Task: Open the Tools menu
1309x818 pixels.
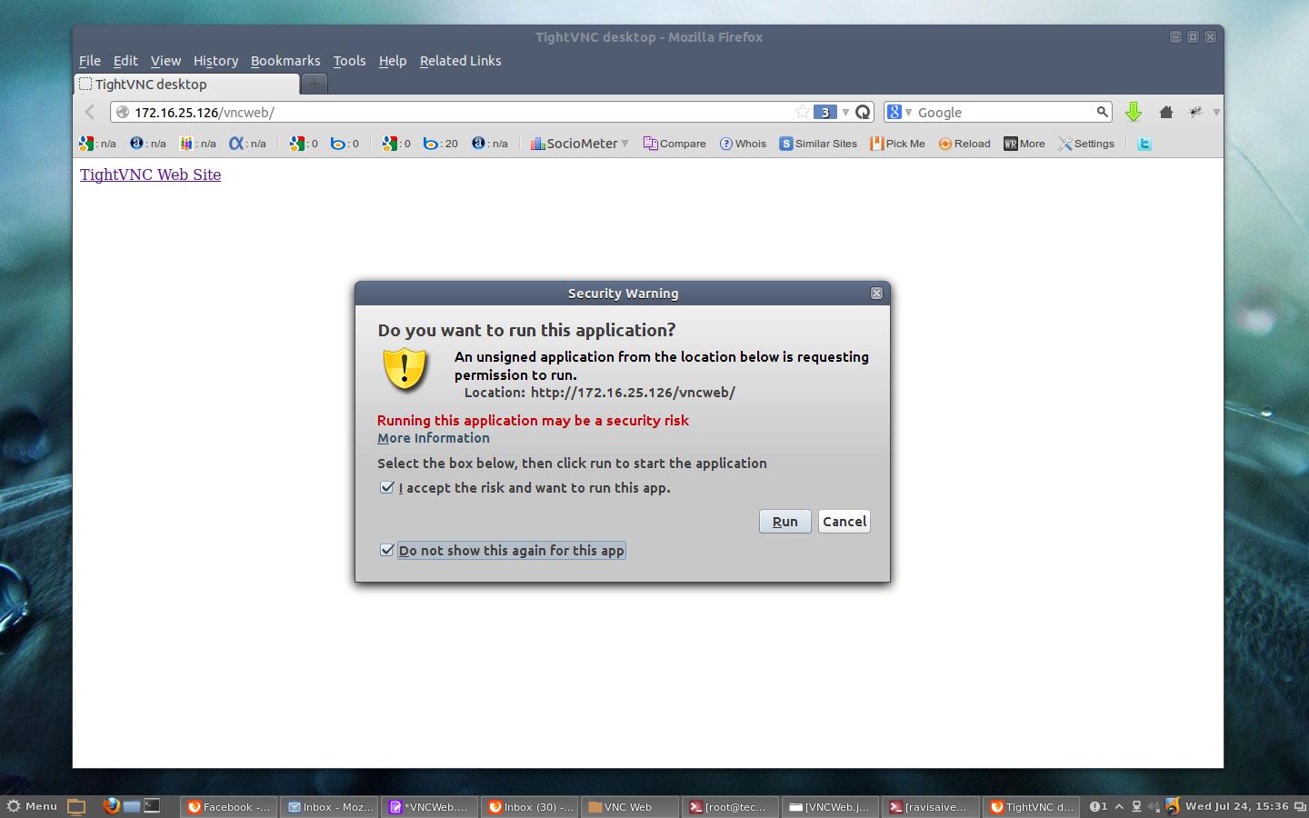Action: (x=349, y=61)
